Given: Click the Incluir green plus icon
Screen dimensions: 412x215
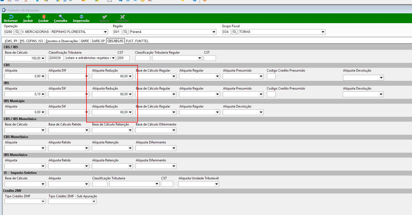Looking at the screenshot, I should tap(28, 17).
